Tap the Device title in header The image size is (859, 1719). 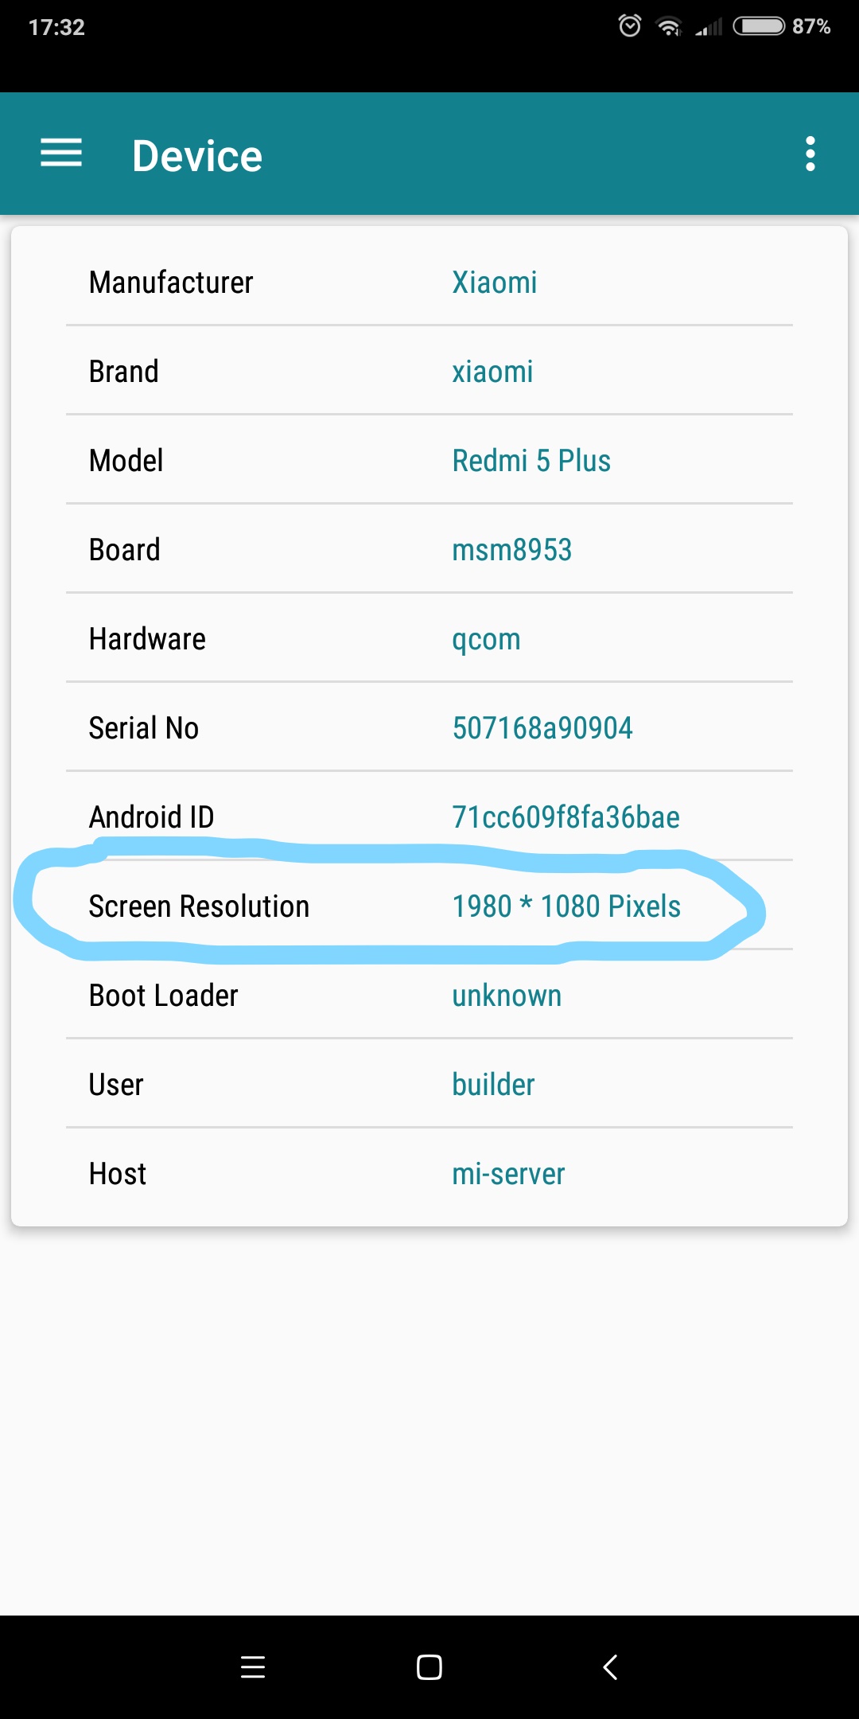197,156
